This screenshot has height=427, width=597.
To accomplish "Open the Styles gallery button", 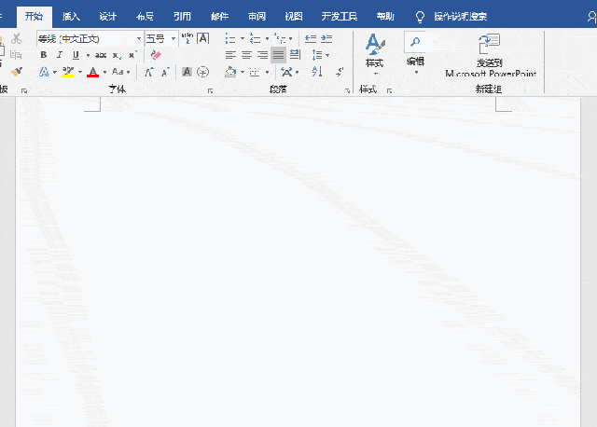I will tap(375, 54).
